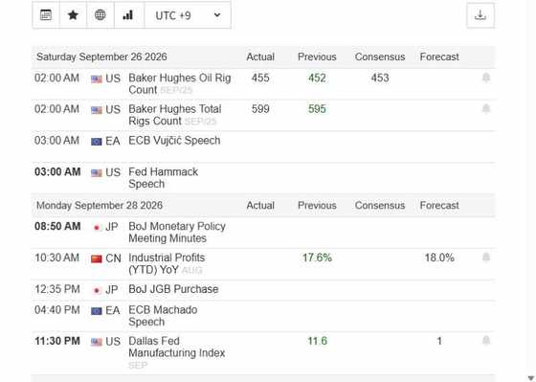Click the Monday September 28 2026 date header
This screenshot has height=382, width=536.
point(100,206)
